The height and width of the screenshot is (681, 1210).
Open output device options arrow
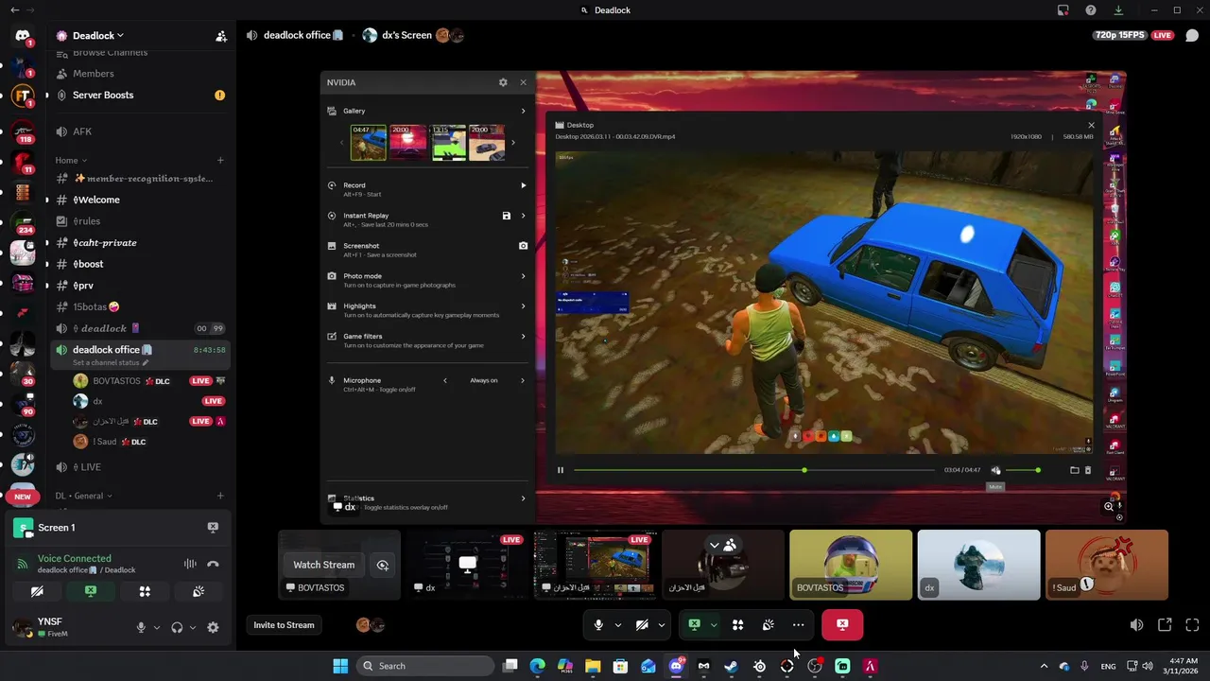coord(192,627)
